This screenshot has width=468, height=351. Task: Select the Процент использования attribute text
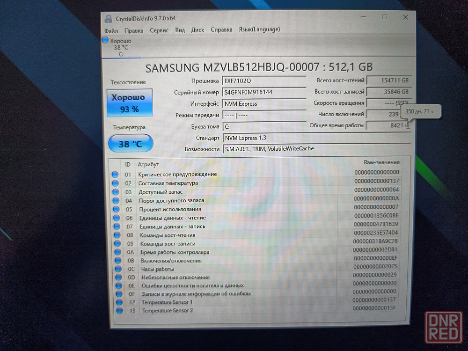point(170,209)
